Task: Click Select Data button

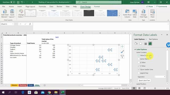Action: click(x=135, y=13)
